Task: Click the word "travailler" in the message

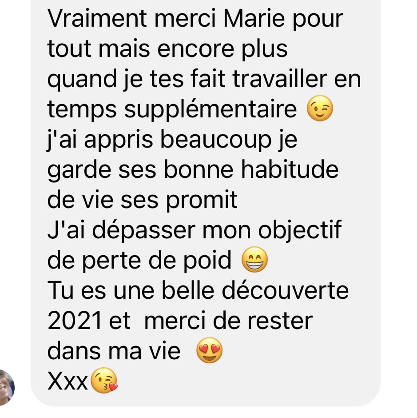Action: pyautogui.click(x=280, y=79)
